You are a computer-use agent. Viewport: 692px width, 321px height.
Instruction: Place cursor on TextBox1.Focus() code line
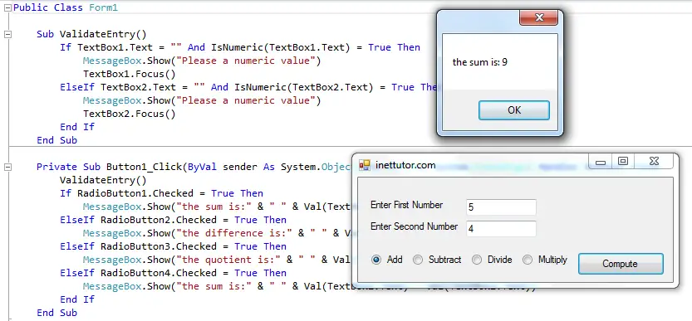pyautogui.click(x=130, y=74)
